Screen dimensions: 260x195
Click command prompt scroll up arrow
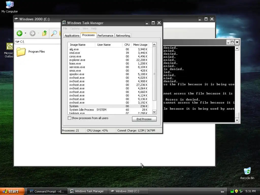237,48
